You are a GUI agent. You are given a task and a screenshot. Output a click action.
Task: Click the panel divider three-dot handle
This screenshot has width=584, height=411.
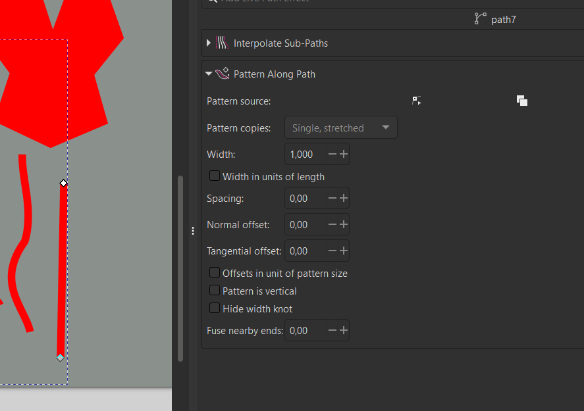[x=192, y=231]
